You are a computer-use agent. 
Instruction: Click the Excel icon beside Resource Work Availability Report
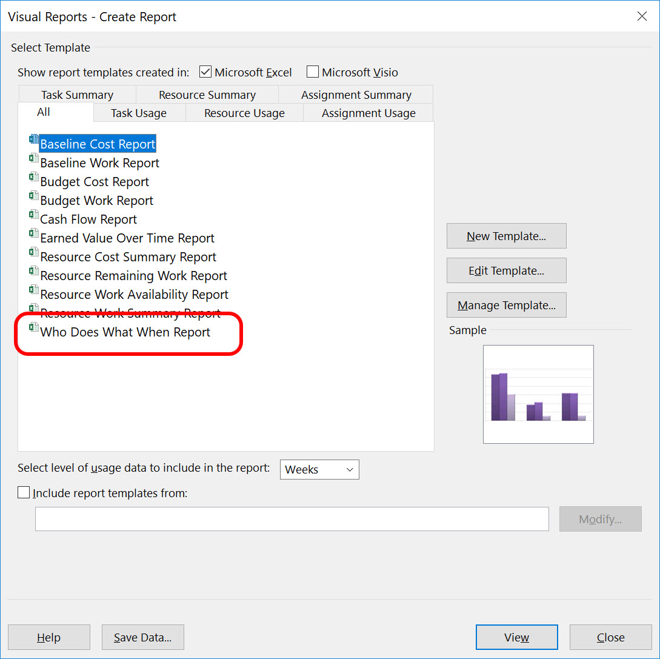click(x=34, y=290)
